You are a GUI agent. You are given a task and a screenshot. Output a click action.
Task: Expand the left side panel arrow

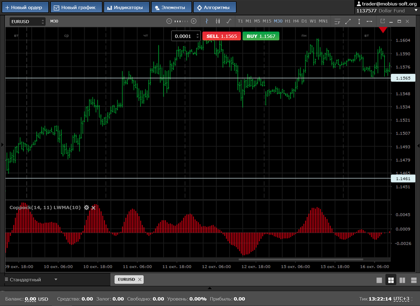[x=2, y=145]
